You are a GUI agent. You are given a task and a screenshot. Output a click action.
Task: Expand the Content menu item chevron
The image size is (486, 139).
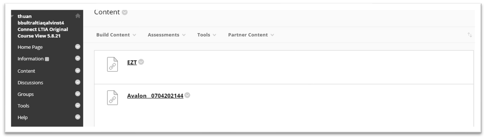click(78, 71)
